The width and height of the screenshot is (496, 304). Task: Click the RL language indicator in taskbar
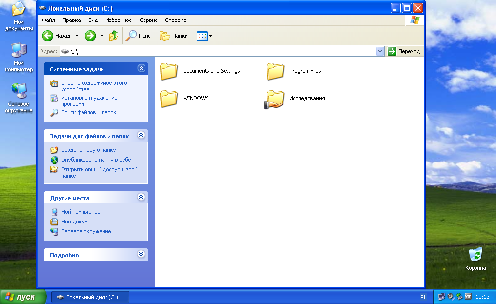[x=423, y=297]
